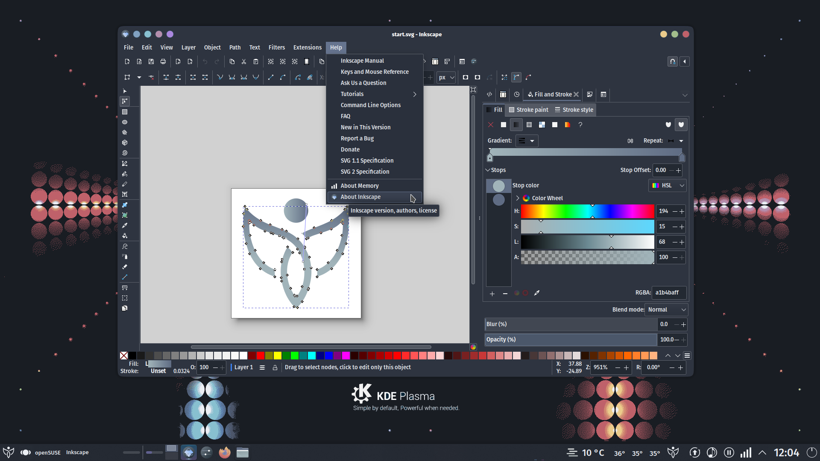Make selected segments straight lines
The height and width of the screenshot is (461, 820).
pos(271,77)
